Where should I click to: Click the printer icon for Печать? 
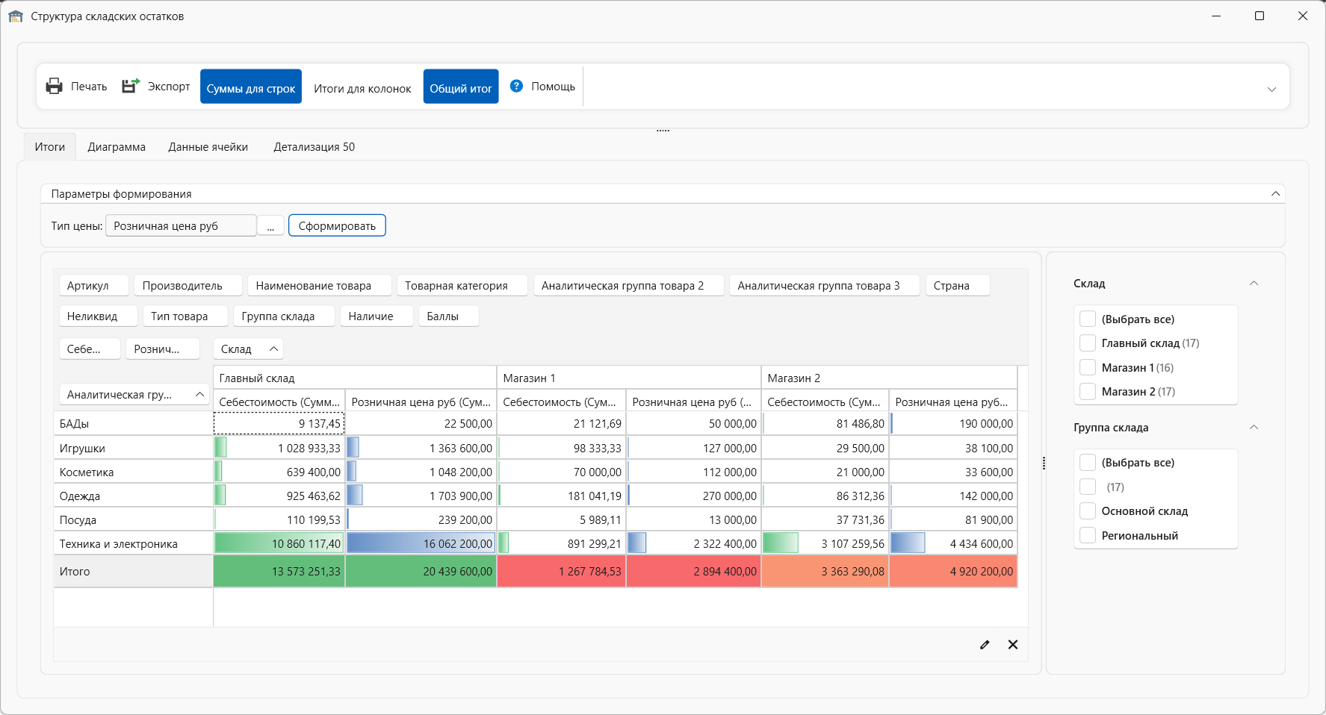(x=55, y=87)
